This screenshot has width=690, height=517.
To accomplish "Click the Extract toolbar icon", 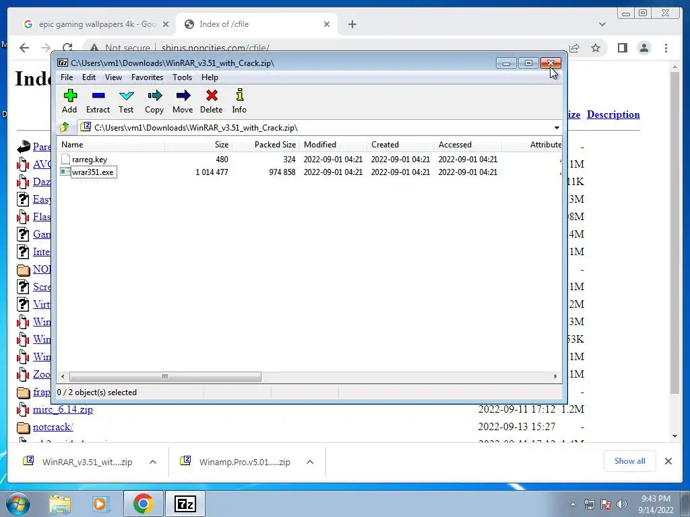I will point(98,101).
